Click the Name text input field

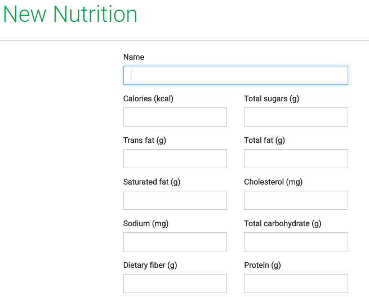coord(235,75)
